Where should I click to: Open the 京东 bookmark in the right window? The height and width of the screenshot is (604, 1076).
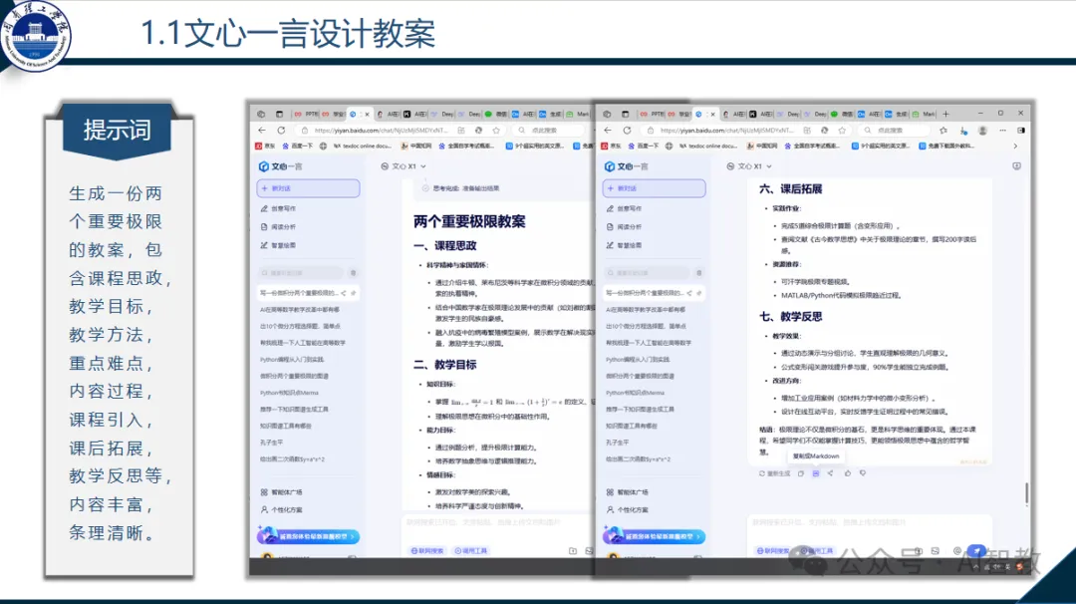pos(610,146)
